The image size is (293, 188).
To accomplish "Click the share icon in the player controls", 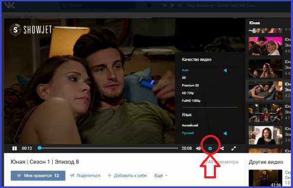I will (x=222, y=148).
